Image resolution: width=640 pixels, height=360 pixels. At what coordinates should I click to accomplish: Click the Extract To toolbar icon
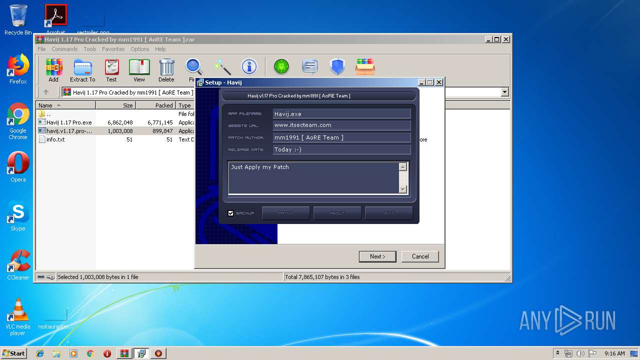[x=82, y=70]
